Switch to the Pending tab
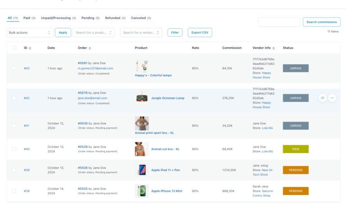This screenshot has width=346, height=203. [90, 18]
